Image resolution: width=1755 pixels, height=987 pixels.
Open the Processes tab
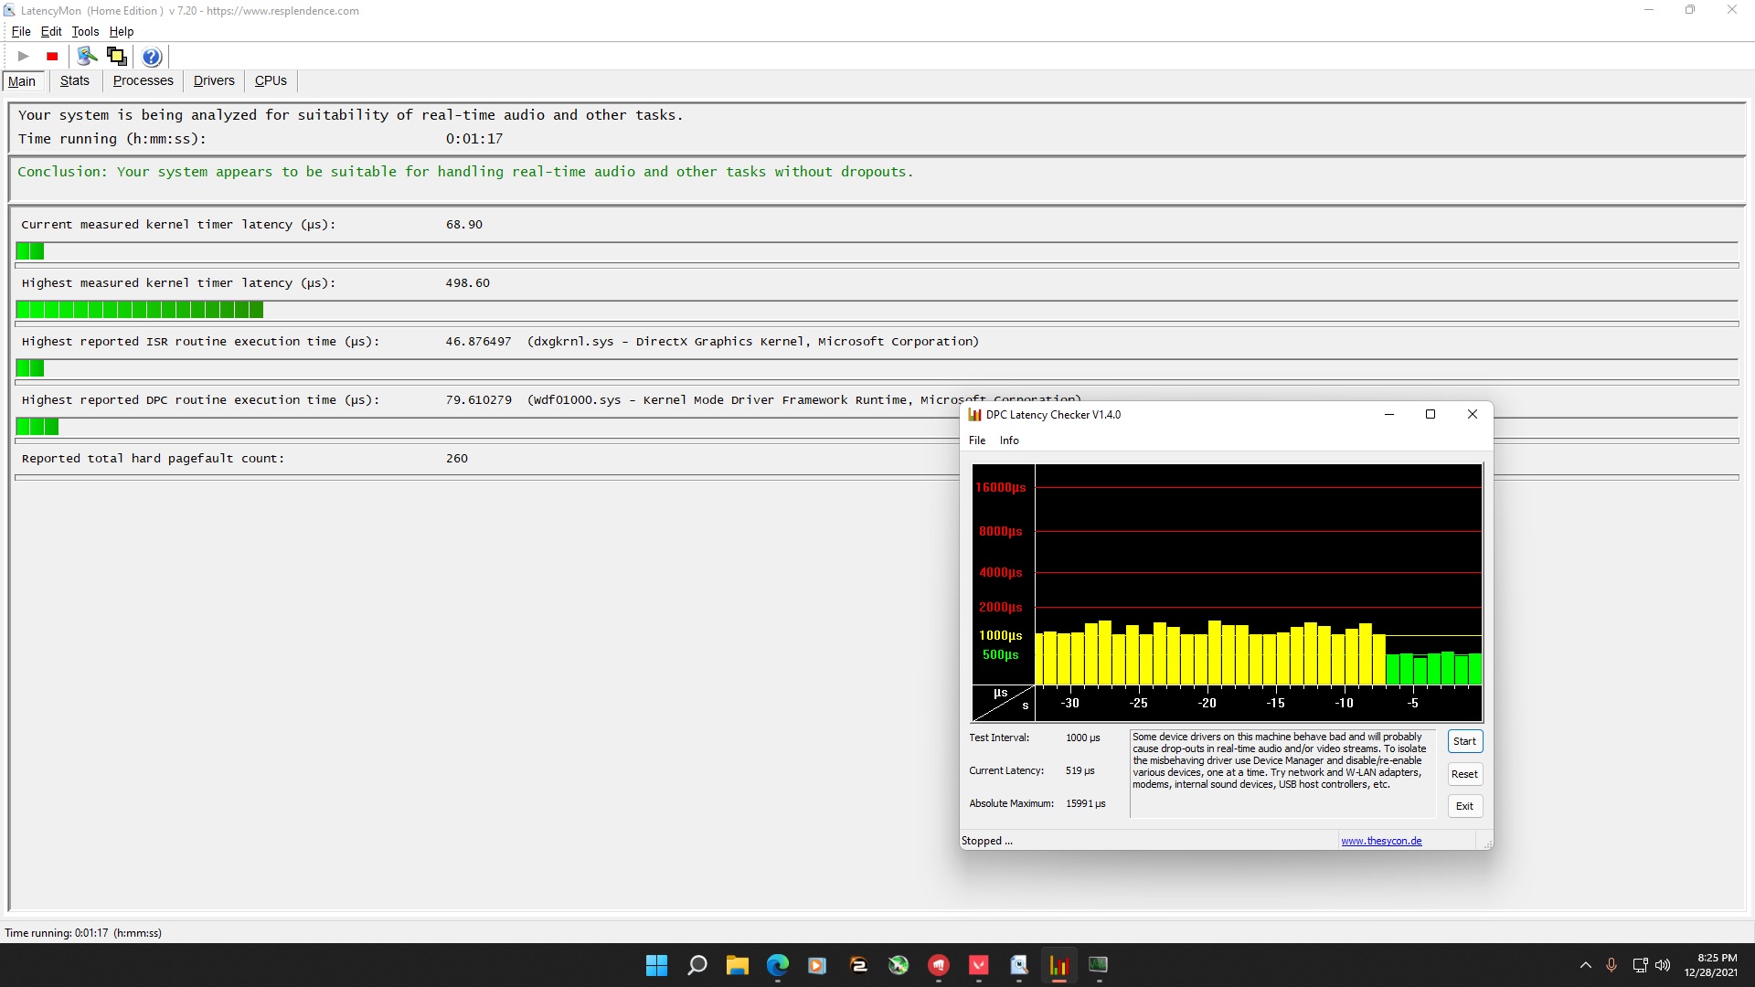click(x=143, y=81)
